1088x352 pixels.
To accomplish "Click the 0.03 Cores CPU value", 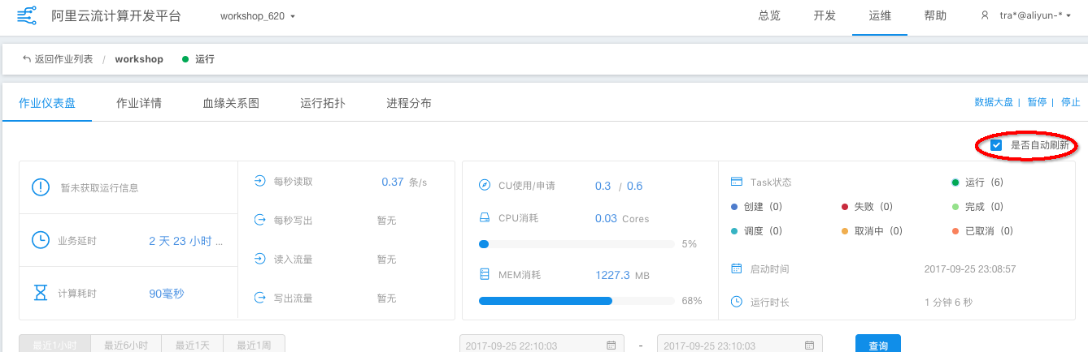I will (622, 218).
